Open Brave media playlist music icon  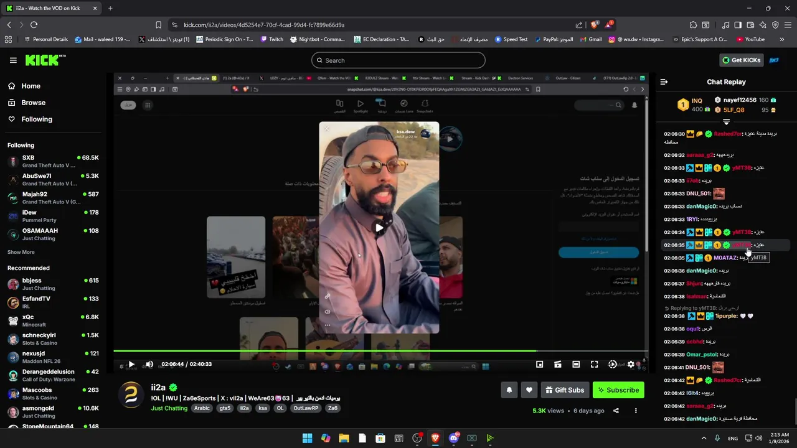(725, 25)
